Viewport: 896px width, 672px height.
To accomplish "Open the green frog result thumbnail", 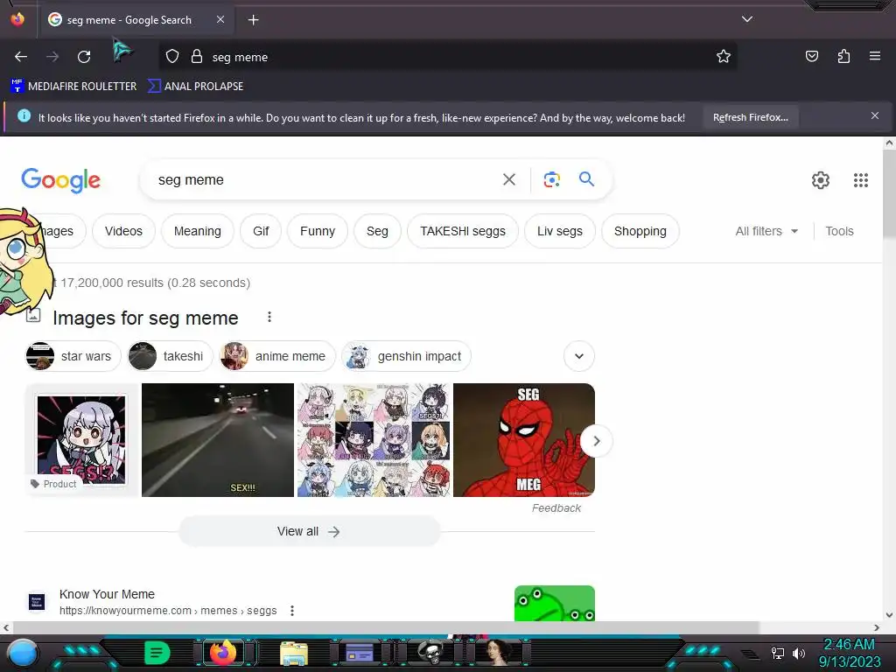I will click(554, 603).
